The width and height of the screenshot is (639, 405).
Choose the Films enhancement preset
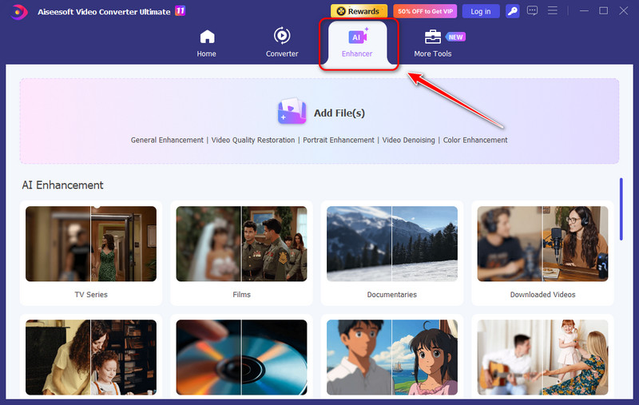[x=241, y=244]
